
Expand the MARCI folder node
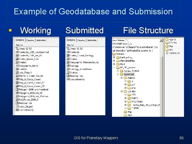(125, 98)
